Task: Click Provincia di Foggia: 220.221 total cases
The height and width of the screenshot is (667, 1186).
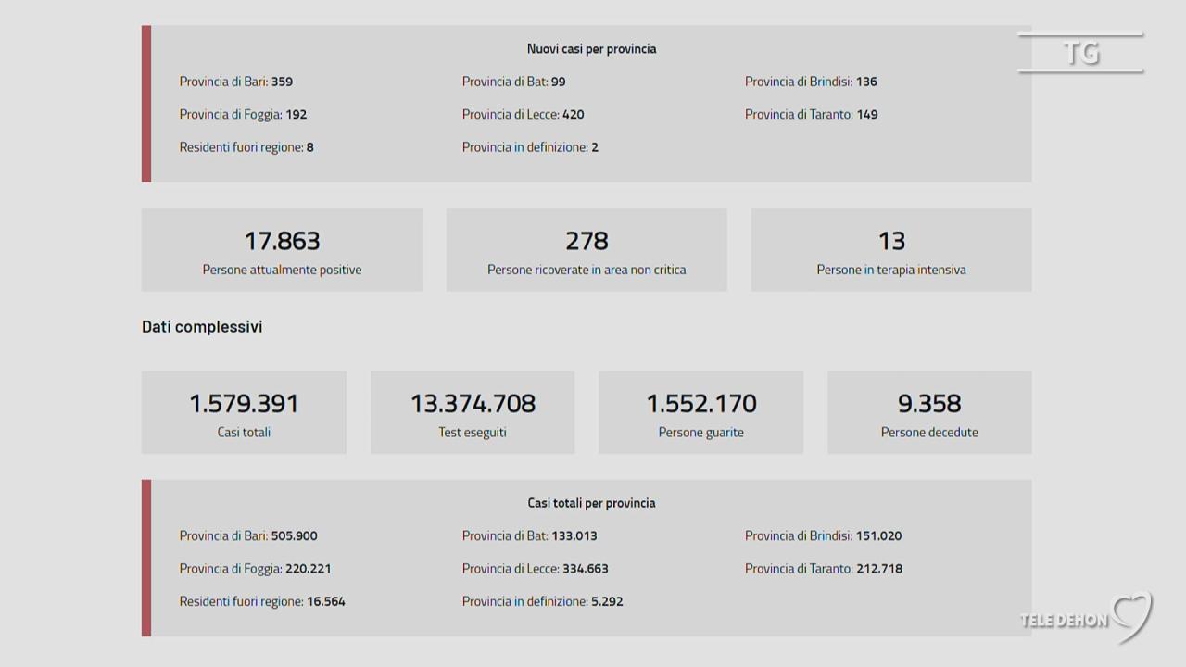Action: [x=255, y=569]
